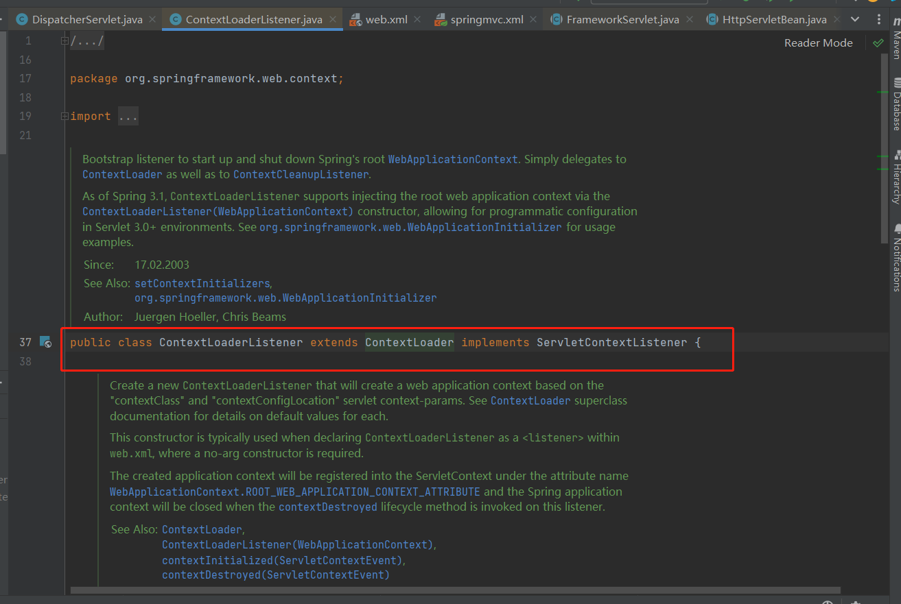
Task: Click the 'implements' keyword on line 37
Action: tap(495, 342)
